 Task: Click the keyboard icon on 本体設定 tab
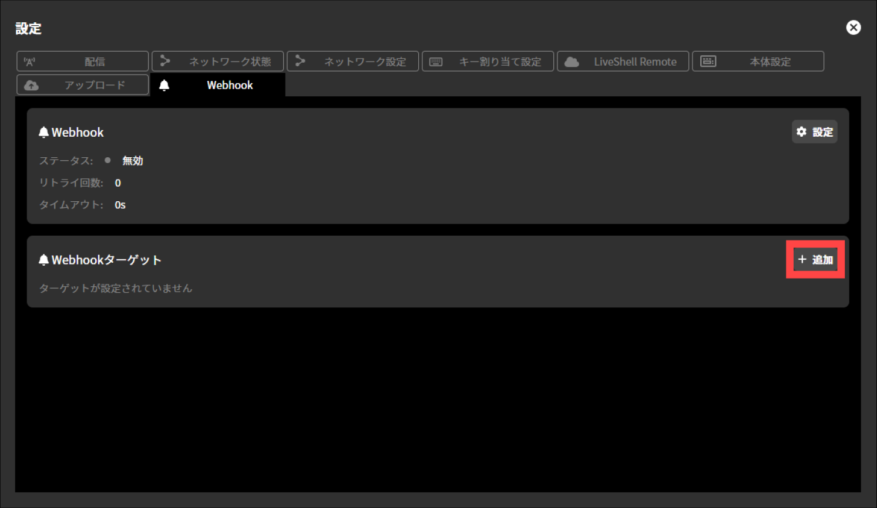708,61
